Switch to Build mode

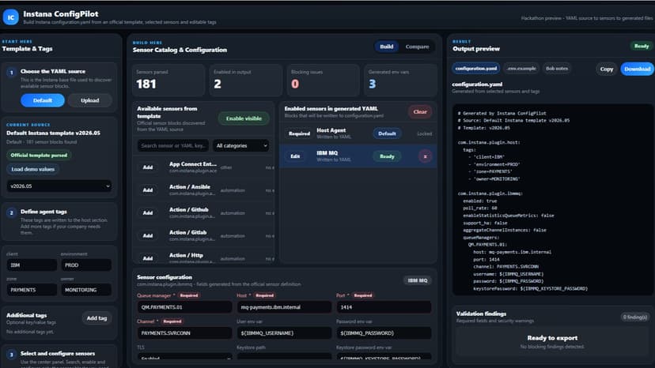[386, 47]
